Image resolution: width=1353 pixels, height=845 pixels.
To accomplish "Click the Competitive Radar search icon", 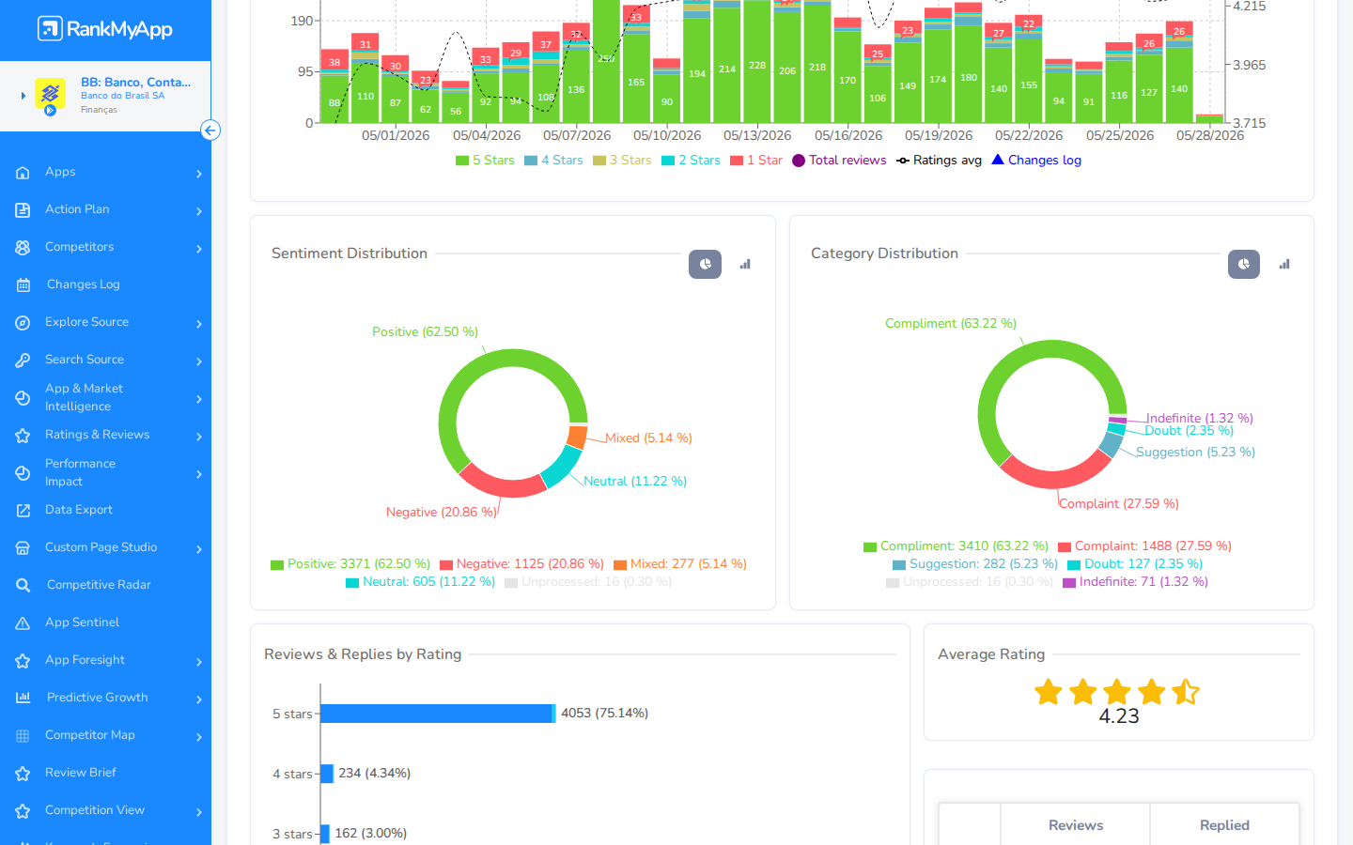I will pyautogui.click(x=23, y=586).
